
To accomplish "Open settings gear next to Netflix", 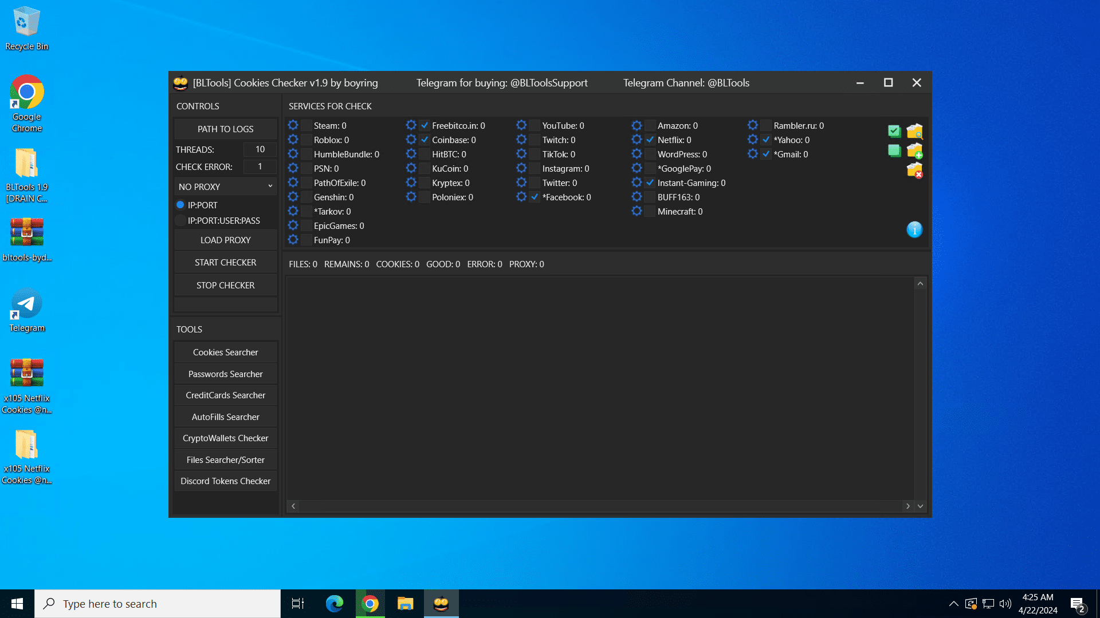I will point(637,140).
